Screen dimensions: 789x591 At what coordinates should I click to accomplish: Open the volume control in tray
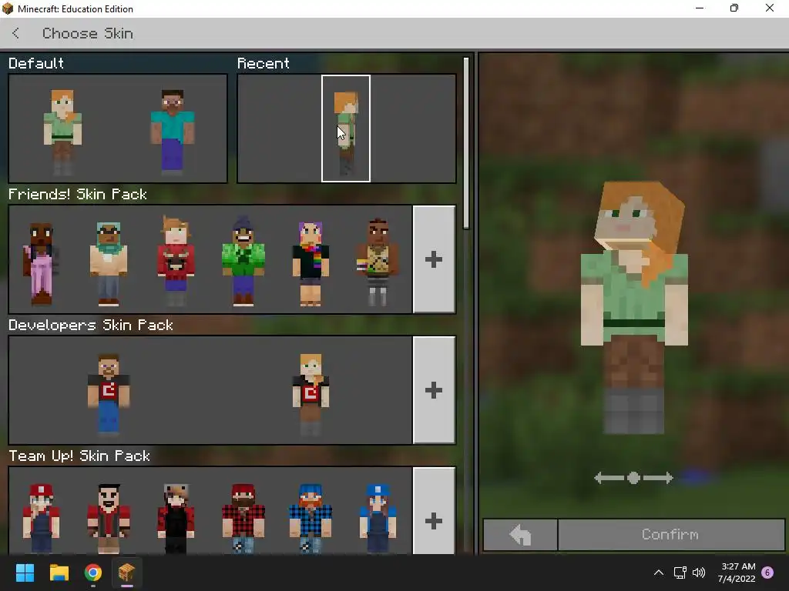[x=699, y=573]
